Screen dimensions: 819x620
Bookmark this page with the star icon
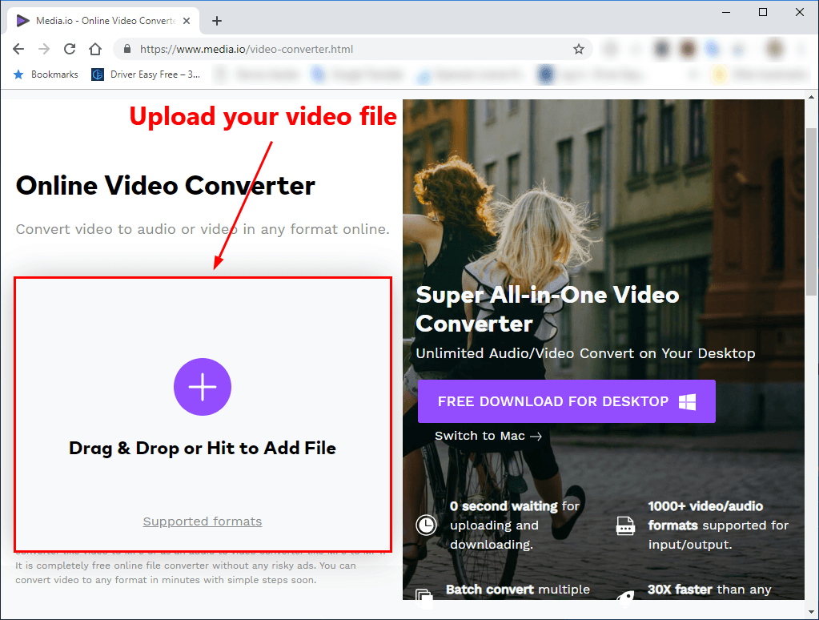tap(579, 49)
